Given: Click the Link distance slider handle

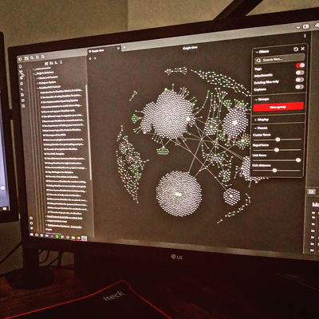Looking at the screenshot, I should pos(274,171).
